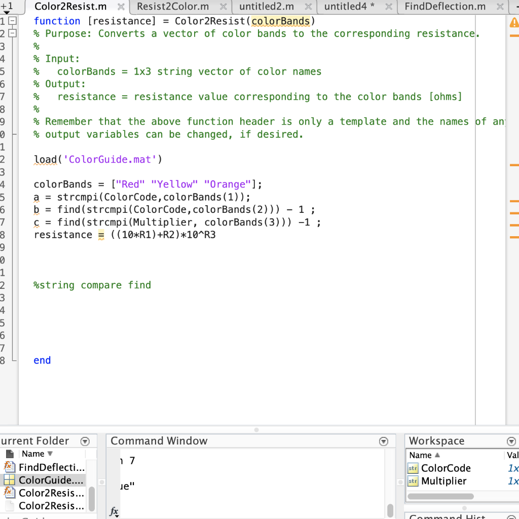The height and width of the screenshot is (519, 519).
Task: Click the underlined load call on line 12
Action: (x=45, y=159)
